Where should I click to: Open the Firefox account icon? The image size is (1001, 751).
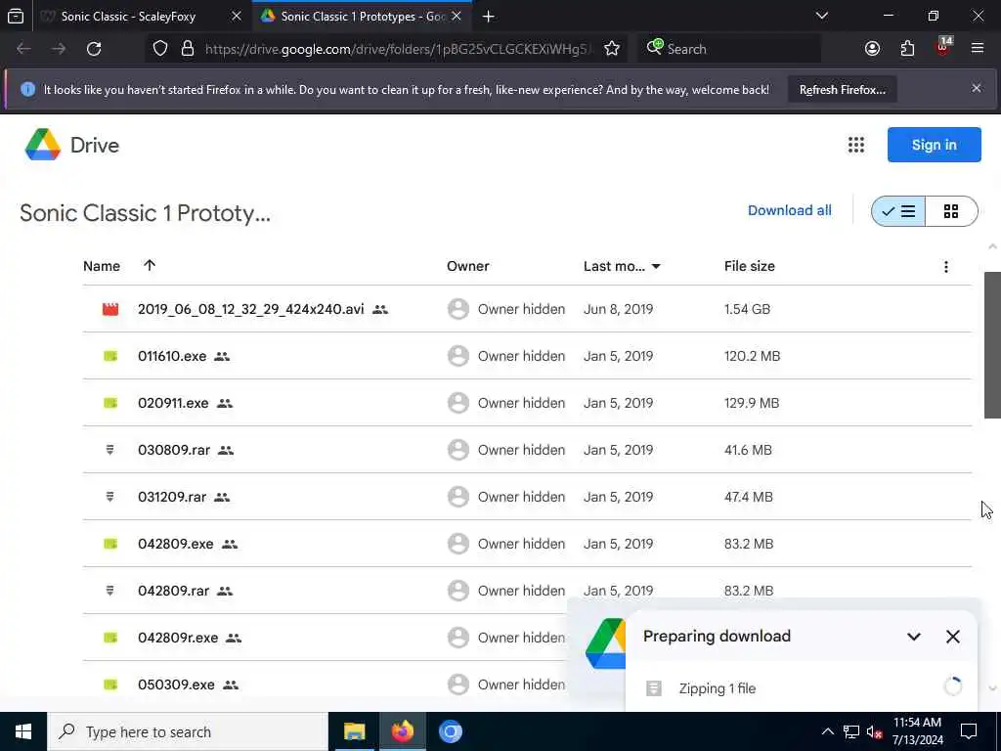tap(872, 49)
